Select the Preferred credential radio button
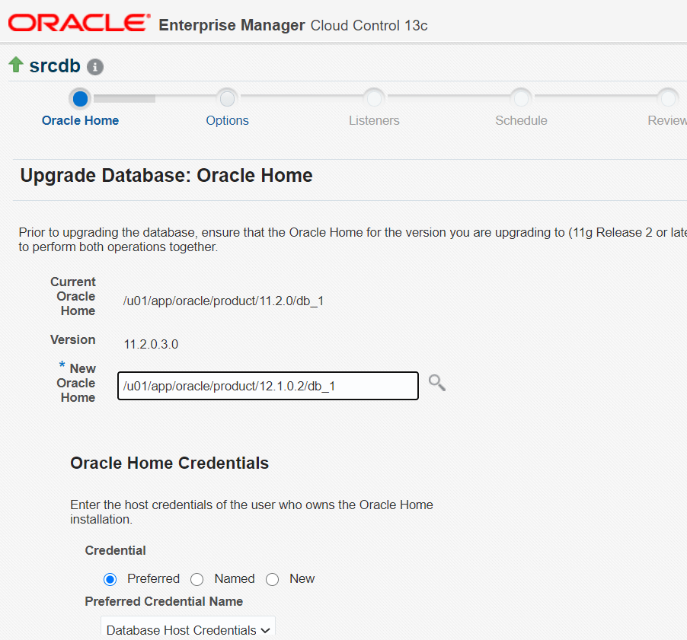The width and height of the screenshot is (687, 640). 110,579
